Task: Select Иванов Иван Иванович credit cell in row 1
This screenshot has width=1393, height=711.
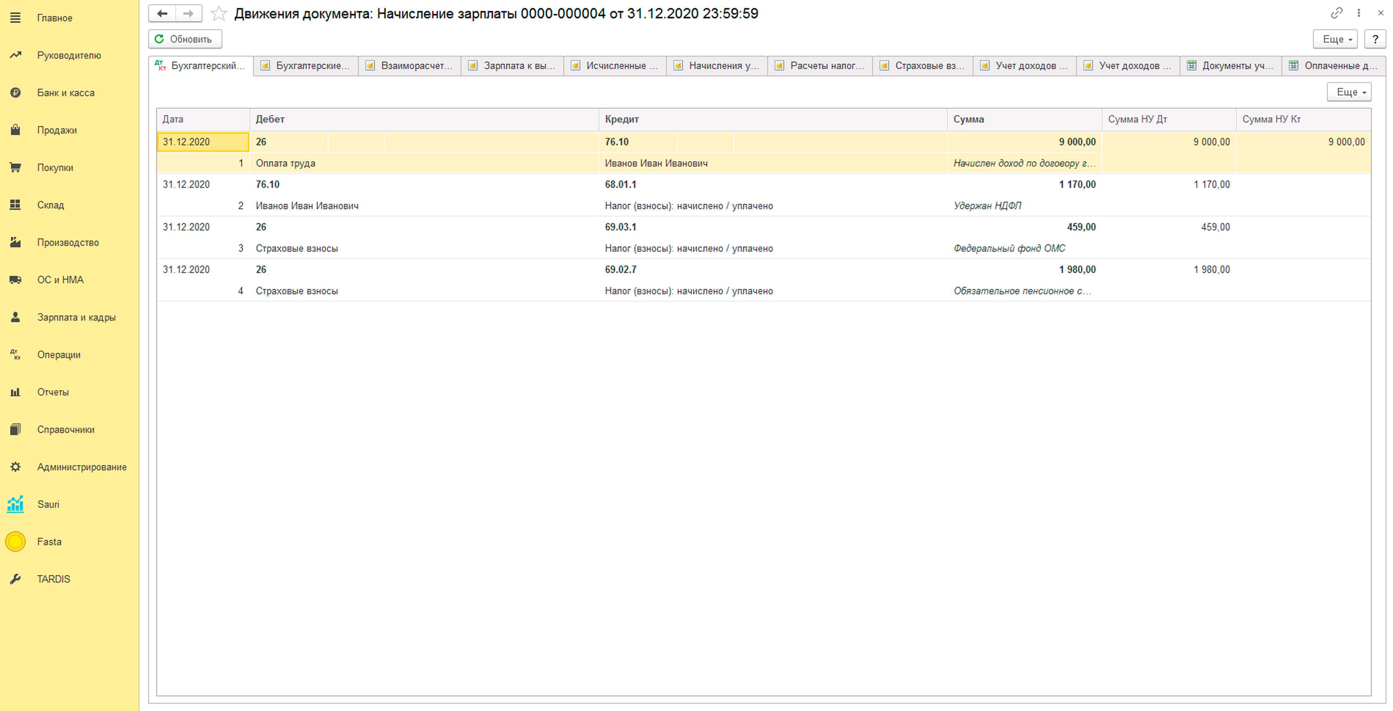Action: coord(773,163)
